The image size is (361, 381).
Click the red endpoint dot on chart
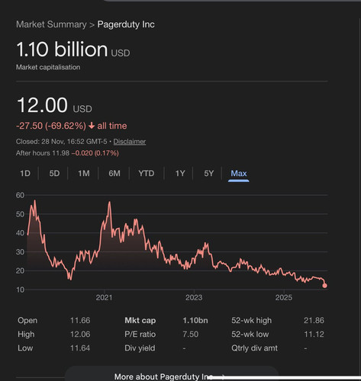324,286
